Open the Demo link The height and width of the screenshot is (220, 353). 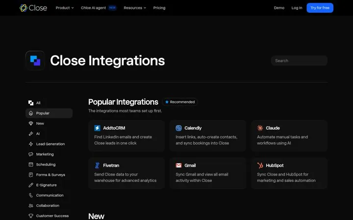tap(279, 8)
